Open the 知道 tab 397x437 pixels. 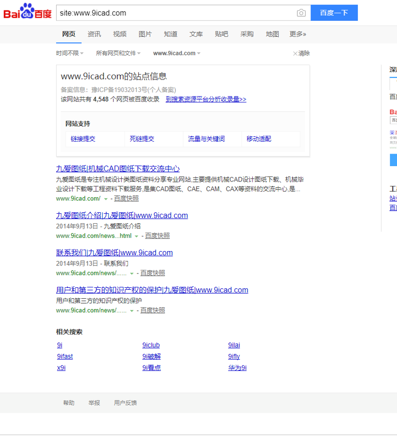click(170, 34)
